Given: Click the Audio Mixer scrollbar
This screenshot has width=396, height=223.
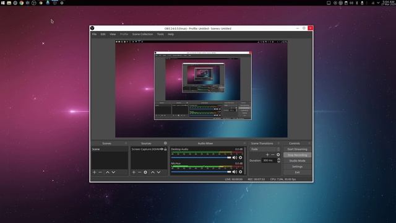Looking at the screenshot, I should coord(245,161).
